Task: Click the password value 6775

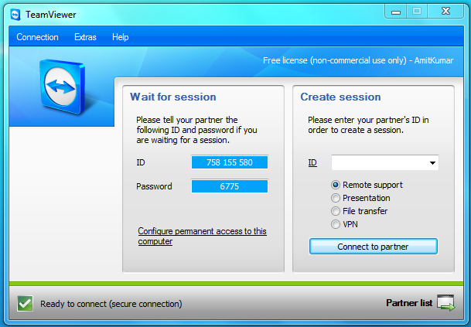Action: click(x=230, y=186)
